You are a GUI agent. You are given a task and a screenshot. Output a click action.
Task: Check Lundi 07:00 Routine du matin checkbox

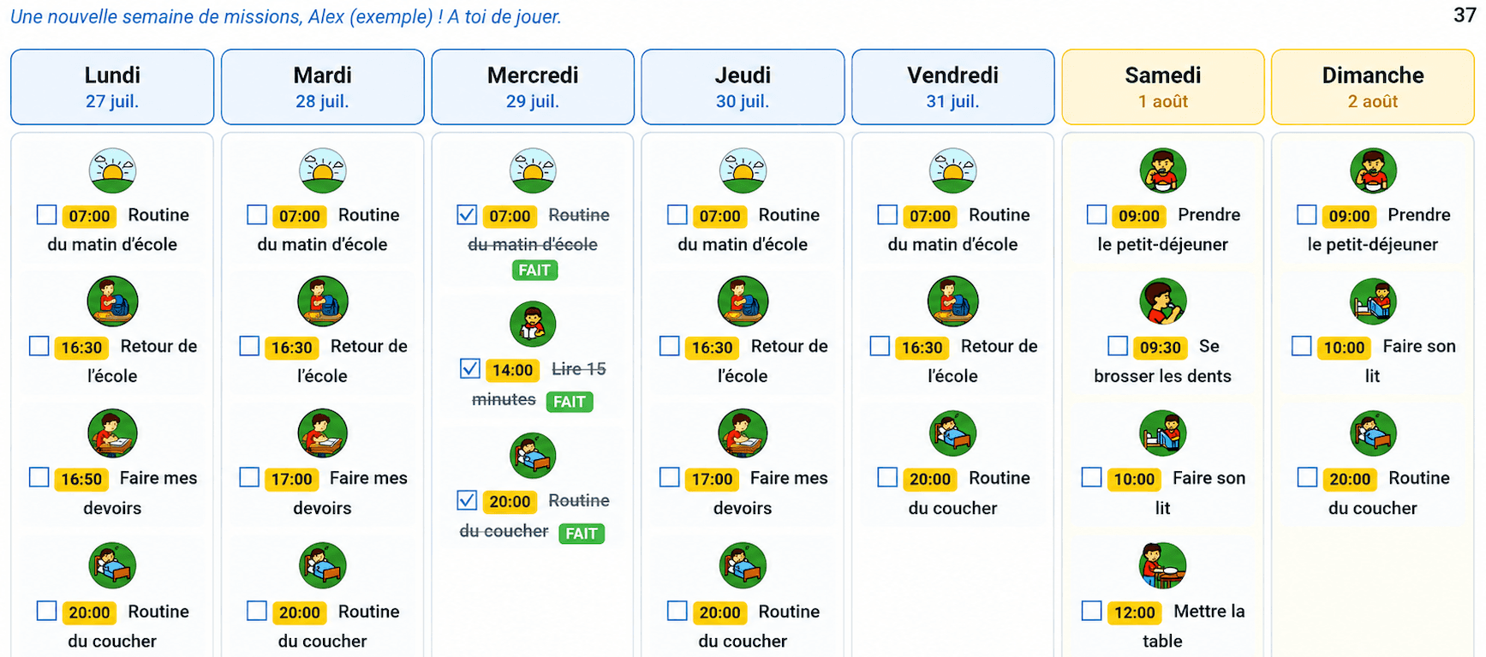coord(47,214)
